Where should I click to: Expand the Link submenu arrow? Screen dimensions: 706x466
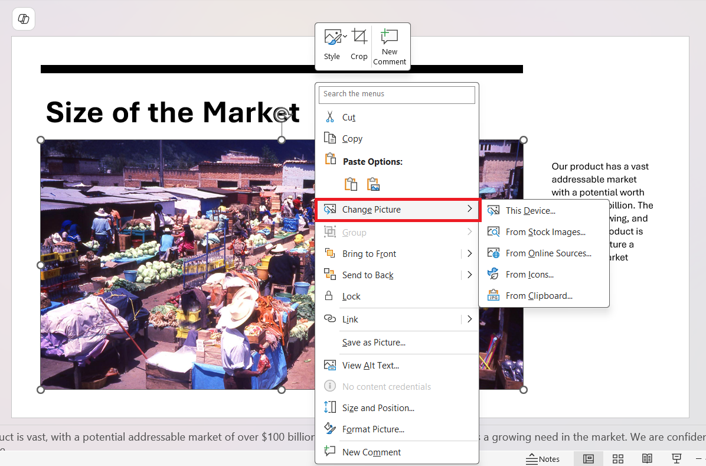pos(470,318)
